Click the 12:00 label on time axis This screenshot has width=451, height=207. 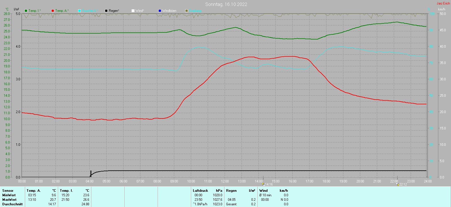225,181
